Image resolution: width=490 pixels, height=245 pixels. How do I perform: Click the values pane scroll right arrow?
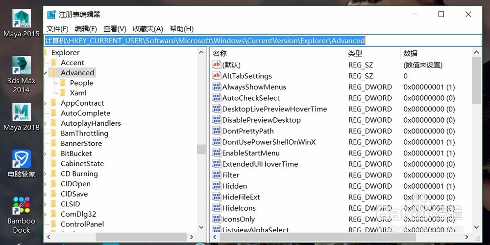pos(467,237)
